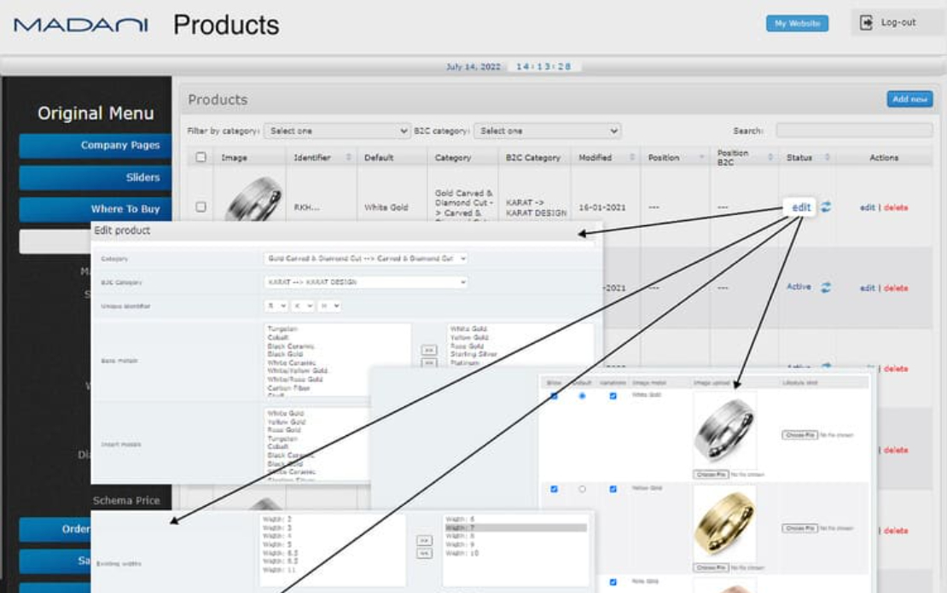The width and height of the screenshot is (947, 593).
Task: Open B2C category filter dropdown
Action: pyautogui.click(x=547, y=131)
